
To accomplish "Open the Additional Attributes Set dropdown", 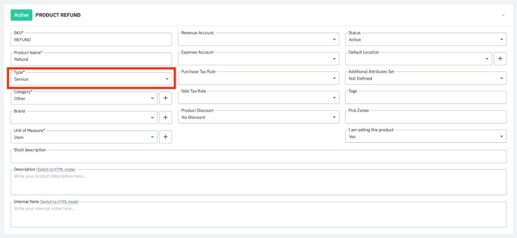I will point(425,79).
